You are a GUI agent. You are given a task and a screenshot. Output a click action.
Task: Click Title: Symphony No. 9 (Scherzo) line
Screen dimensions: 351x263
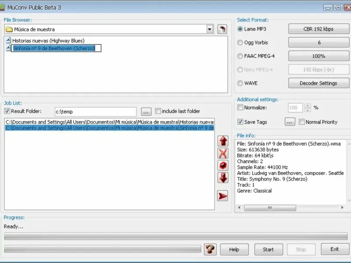[272, 179]
